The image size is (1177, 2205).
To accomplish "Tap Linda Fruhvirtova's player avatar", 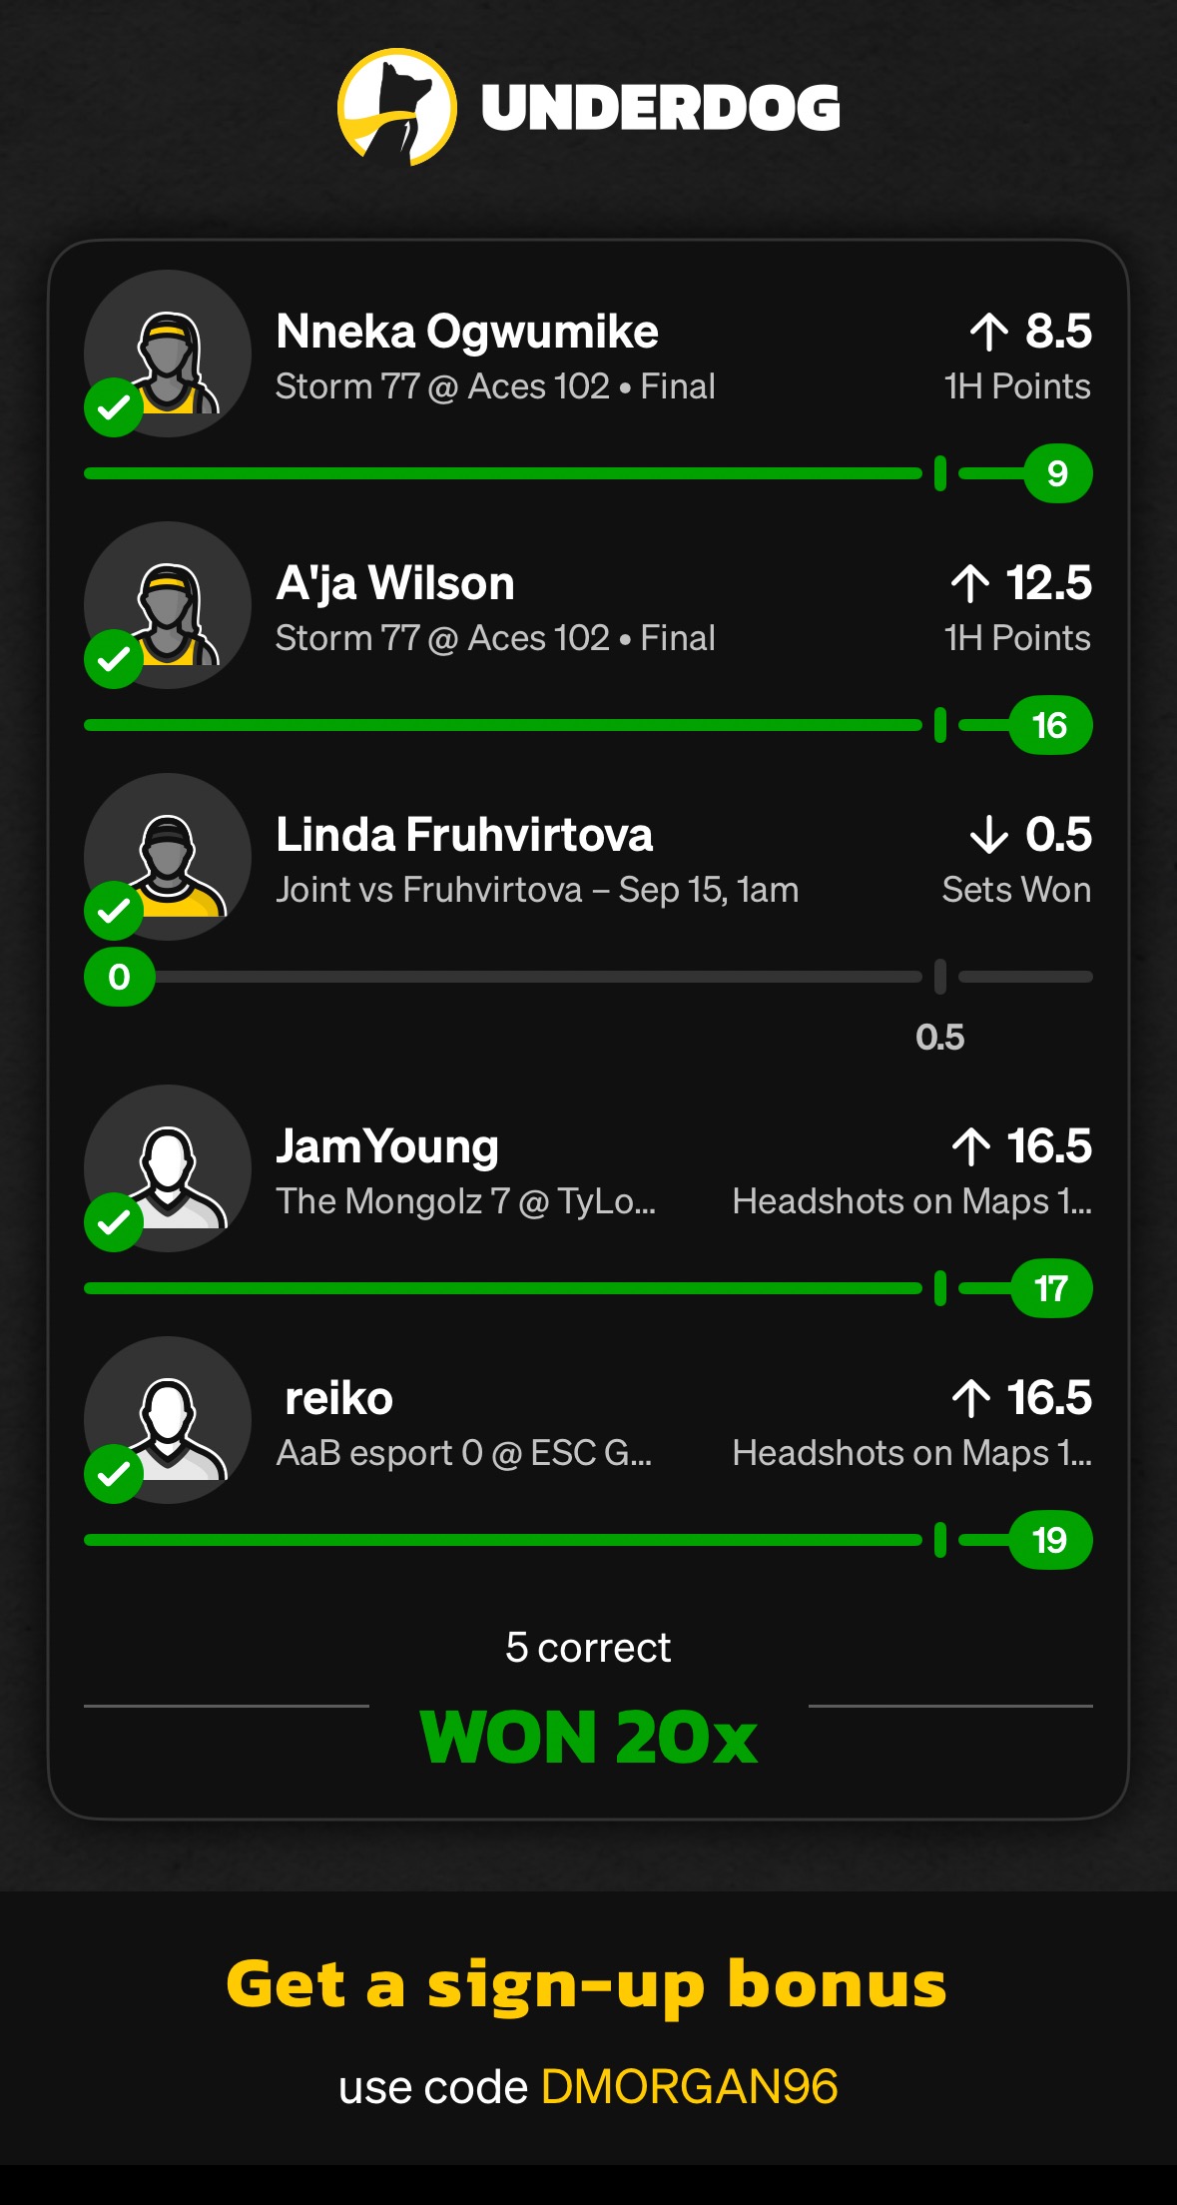I will tap(168, 857).
